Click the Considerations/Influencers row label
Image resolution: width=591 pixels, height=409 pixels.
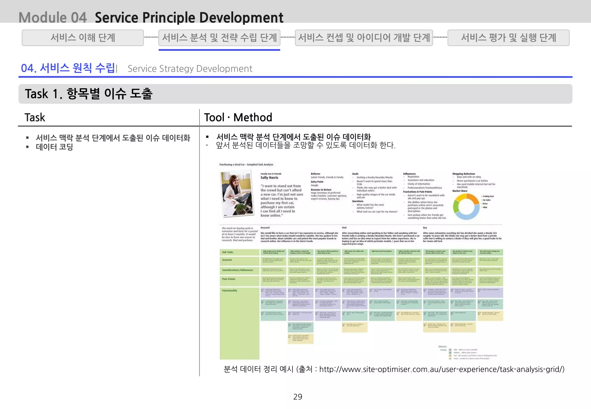pyautogui.click(x=237, y=270)
